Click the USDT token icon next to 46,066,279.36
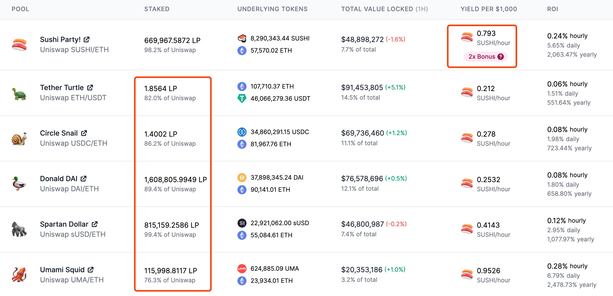 click(x=242, y=98)
